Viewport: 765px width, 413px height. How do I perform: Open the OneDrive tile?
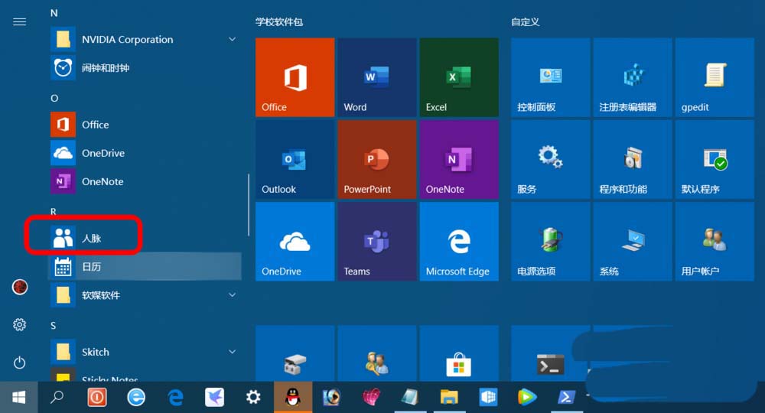click(x=295, y=242)
